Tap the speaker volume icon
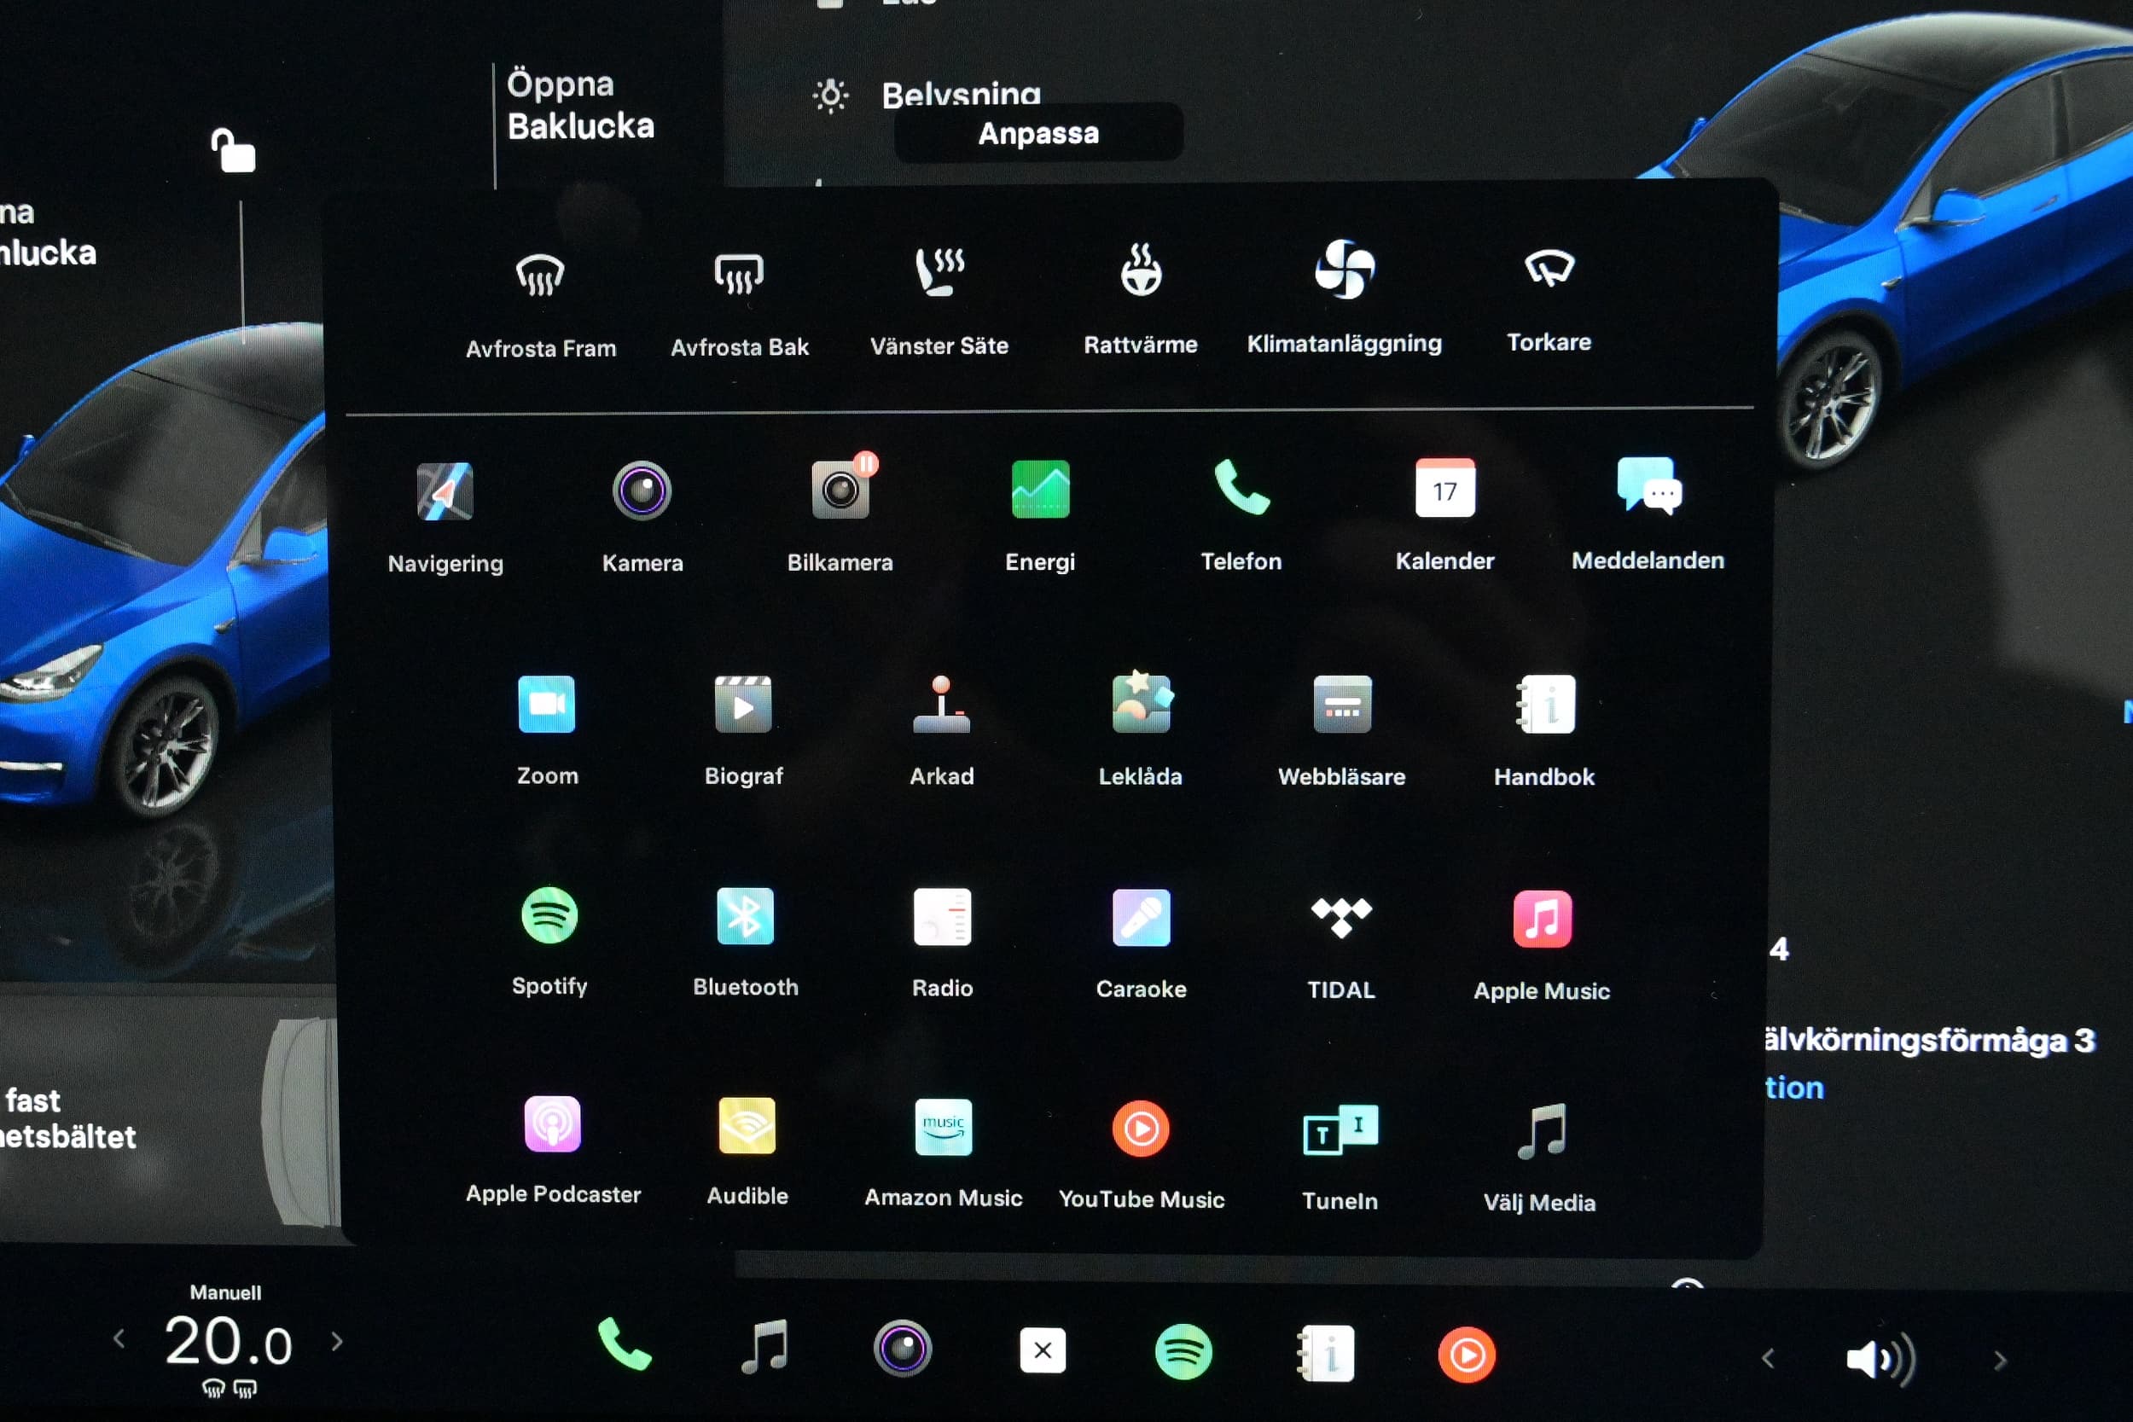 click(x=1881, y=1360)
